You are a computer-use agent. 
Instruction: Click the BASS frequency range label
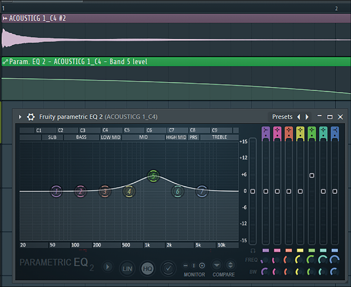[81, 137]
